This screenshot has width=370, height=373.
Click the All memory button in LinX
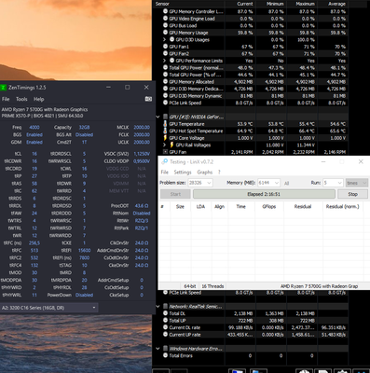(x=286, y=183)
